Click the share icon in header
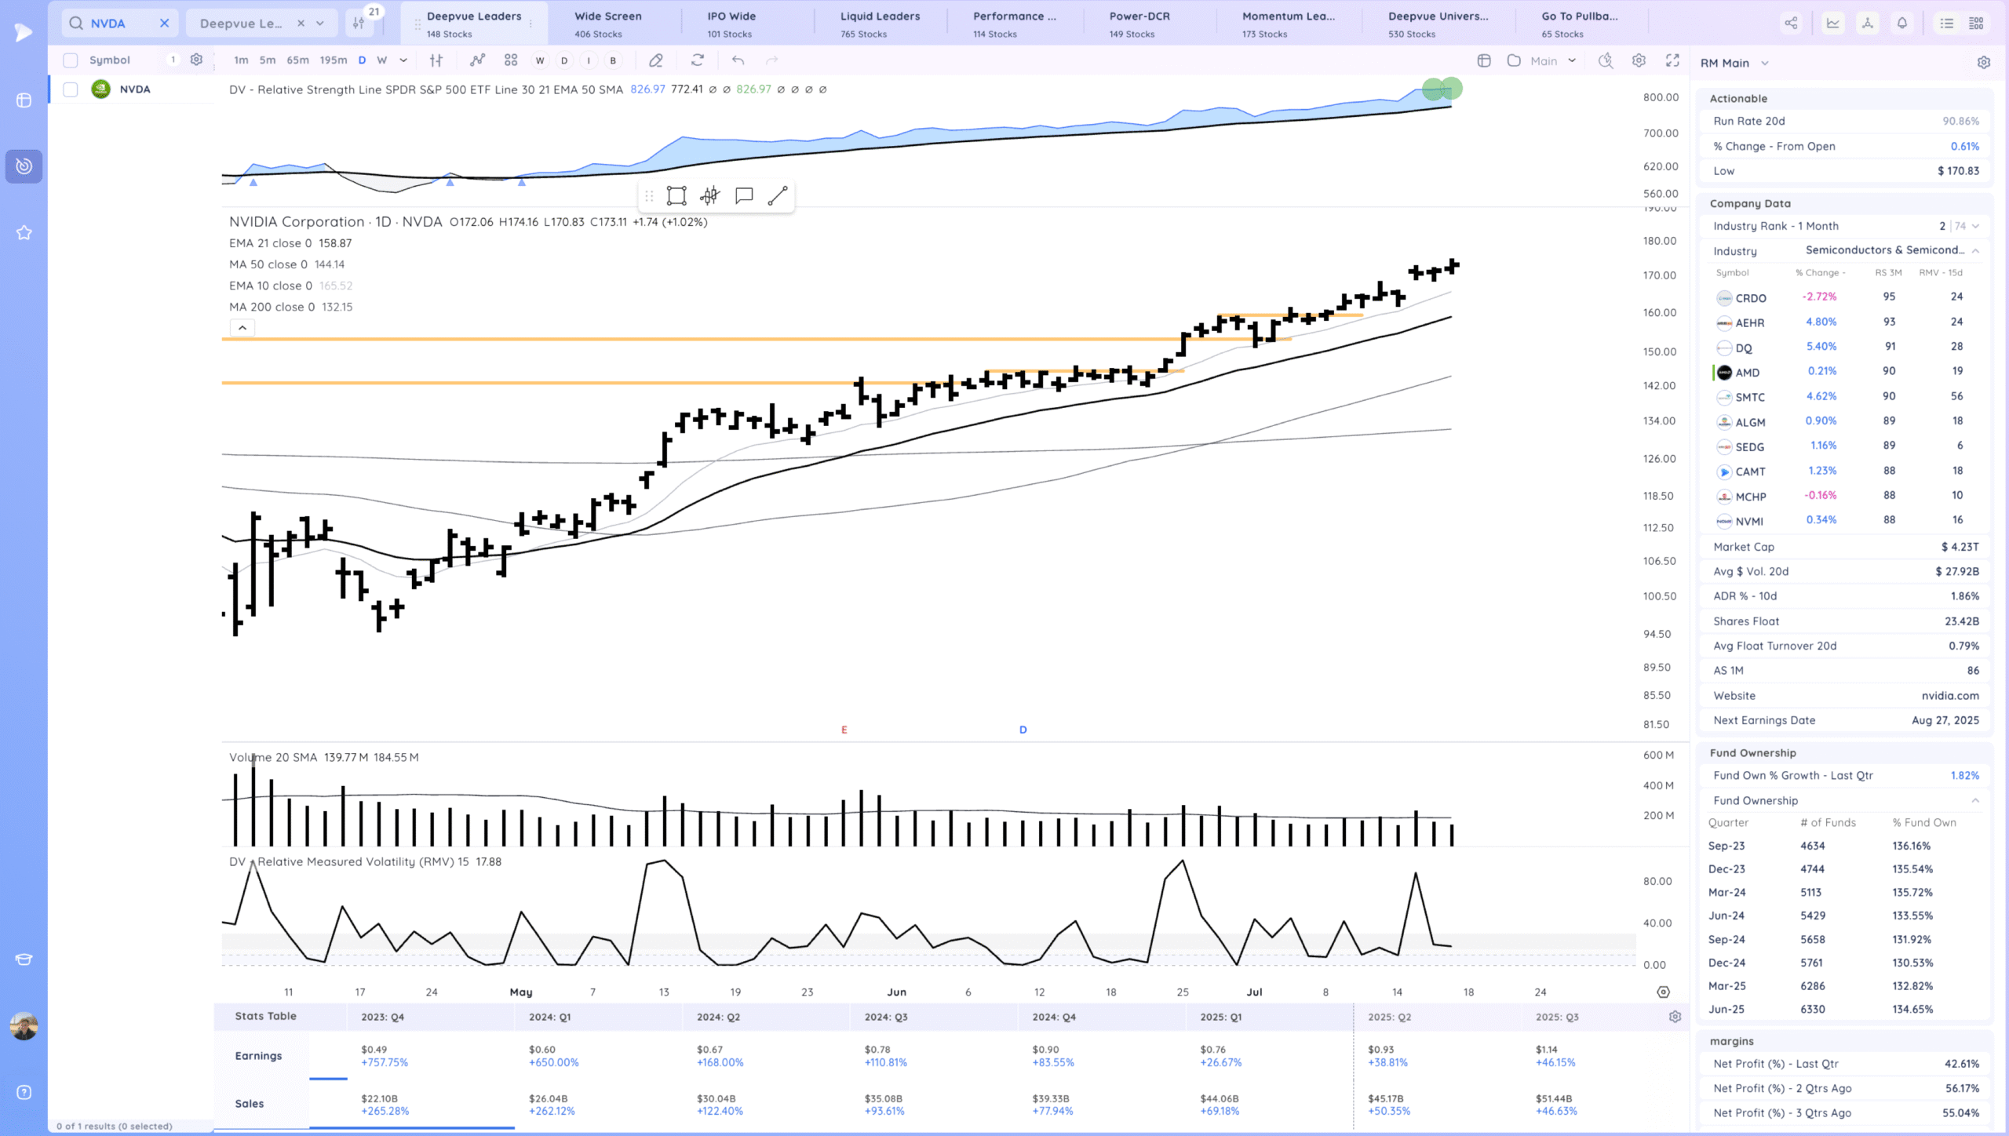 click(x=1791, y=24)
